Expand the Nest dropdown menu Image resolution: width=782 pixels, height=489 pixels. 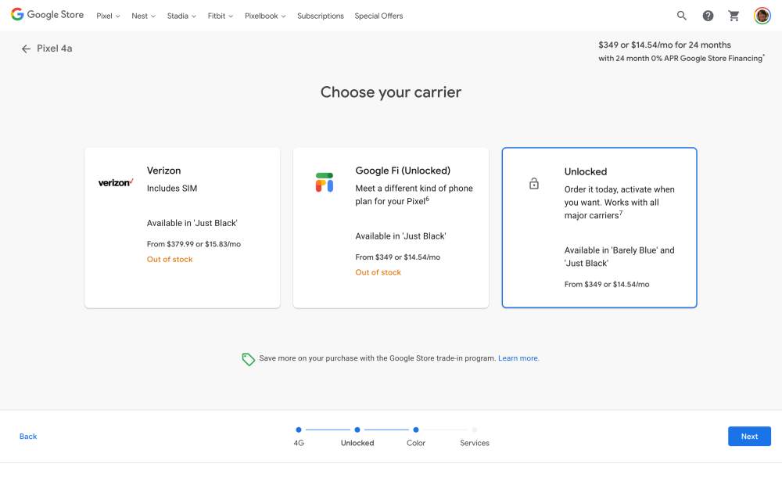point(143,16)
